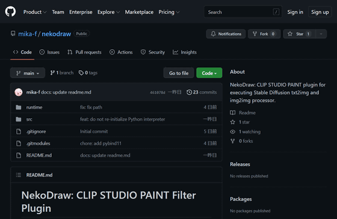Open the .gitmodules file
Image resolution: width=337 pixels, height=219 pixels.
[x=38, y=143]
